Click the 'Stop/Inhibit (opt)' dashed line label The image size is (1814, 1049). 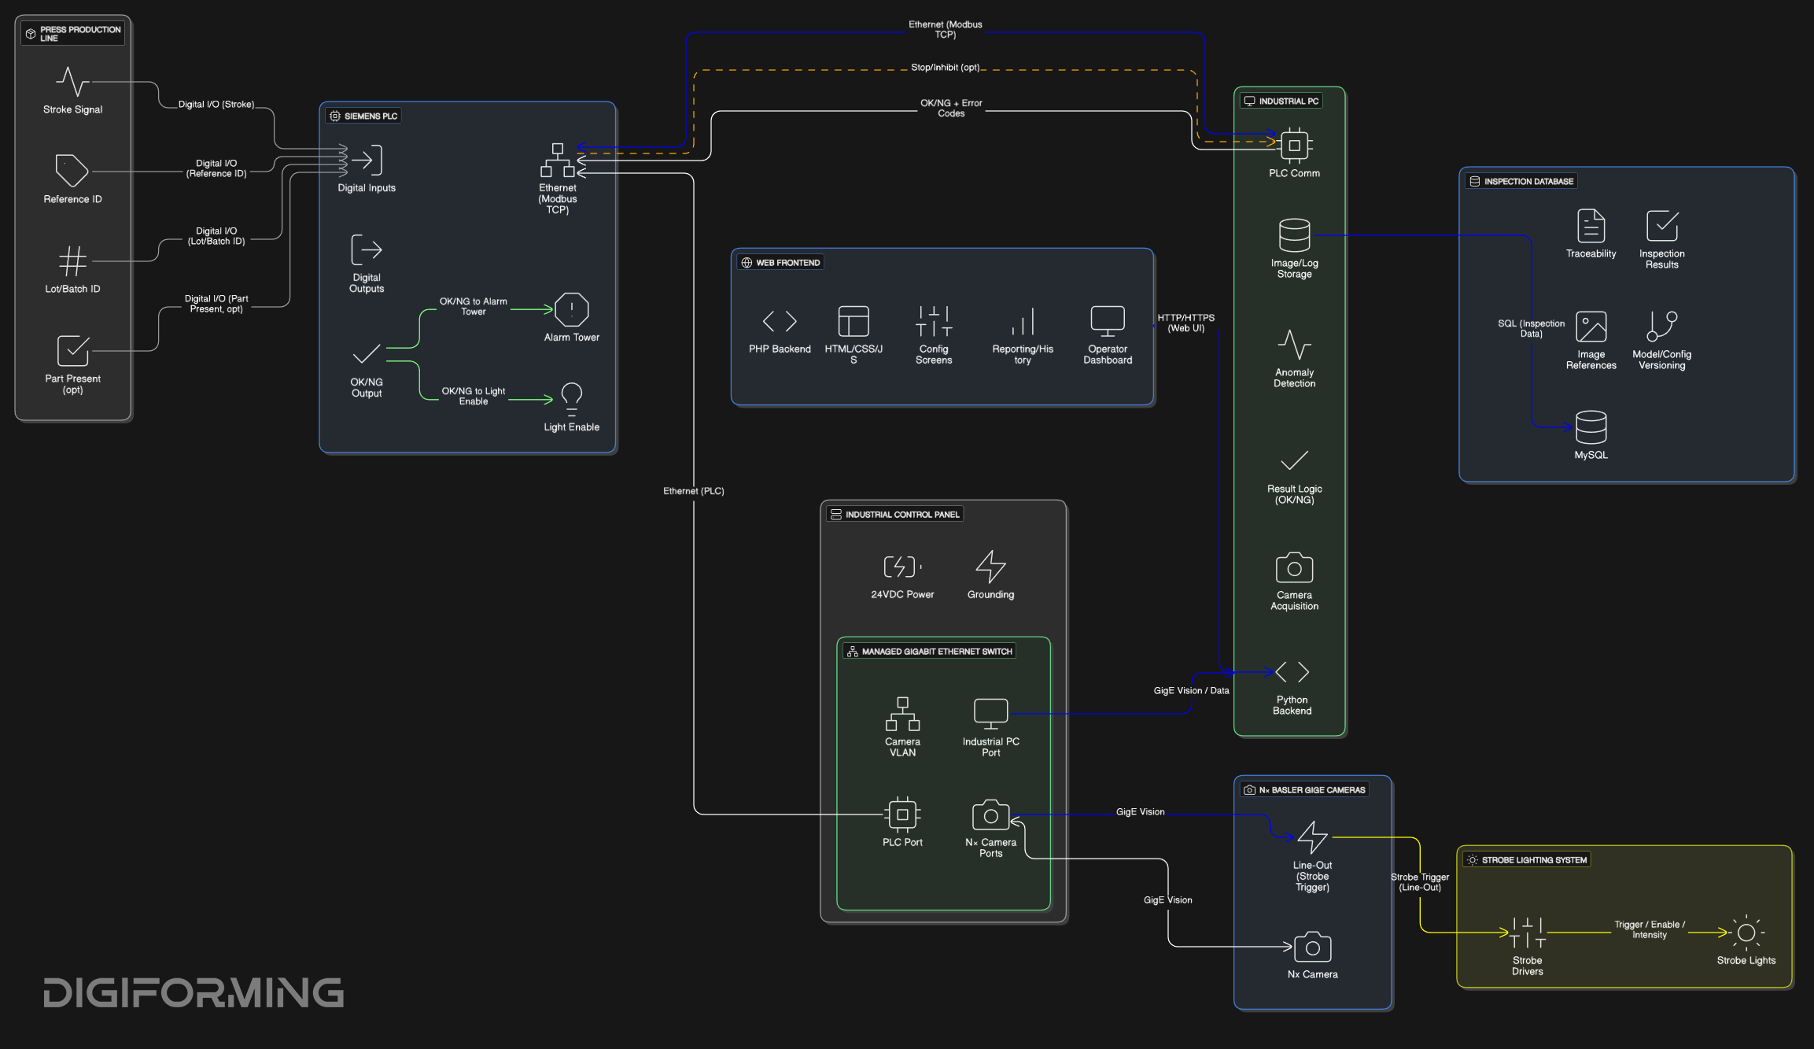pos(946,68)
